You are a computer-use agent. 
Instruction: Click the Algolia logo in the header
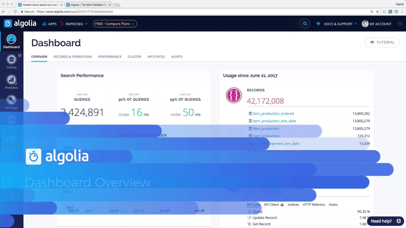point(20,24)
